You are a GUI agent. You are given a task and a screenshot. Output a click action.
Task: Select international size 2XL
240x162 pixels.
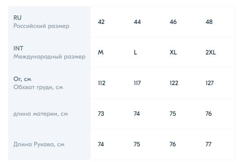pos(210,53)
